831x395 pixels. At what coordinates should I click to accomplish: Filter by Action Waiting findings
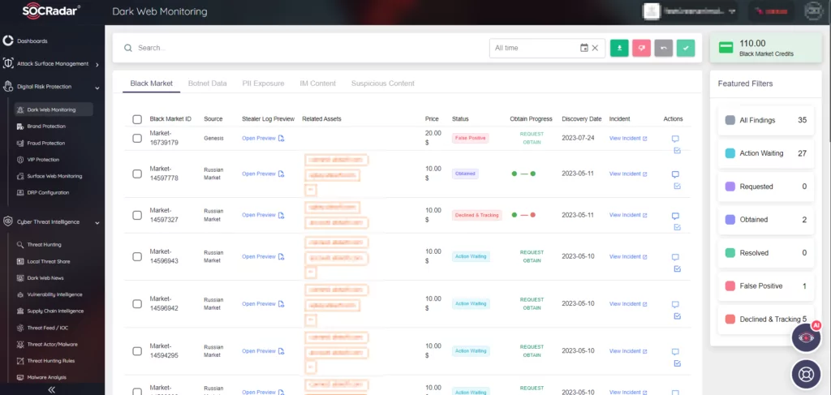coord(766,153)
